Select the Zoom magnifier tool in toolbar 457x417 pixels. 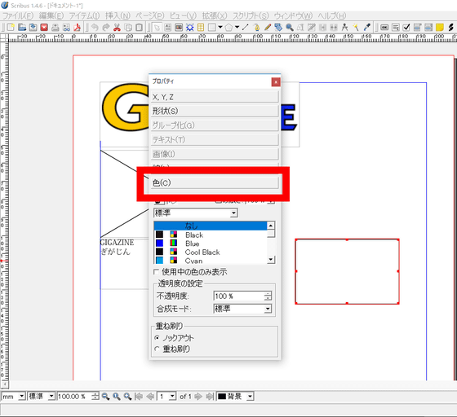pyautogui.click(x=290, y=28)
